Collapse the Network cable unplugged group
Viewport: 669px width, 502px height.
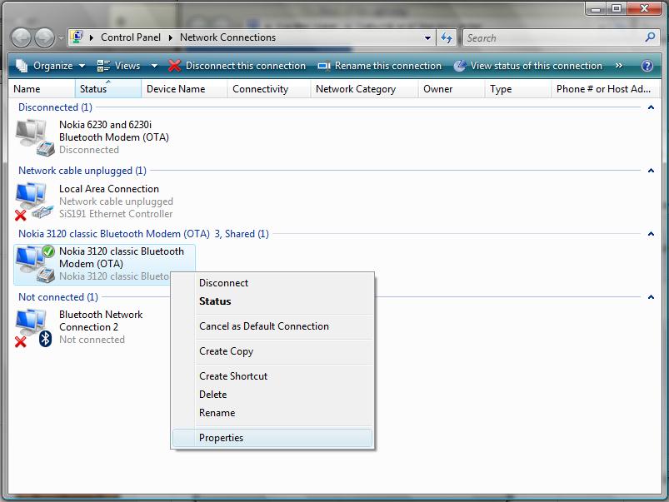coord(651,171)
